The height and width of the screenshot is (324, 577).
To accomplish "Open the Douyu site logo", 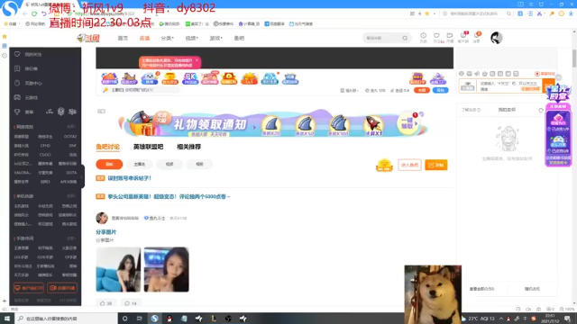I will point(88,38).
